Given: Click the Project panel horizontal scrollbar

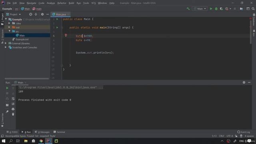Looking at the screenshot, I should pyautogui.click(x=27, y=78).
